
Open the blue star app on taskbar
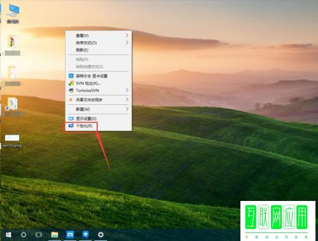point(85,234)
